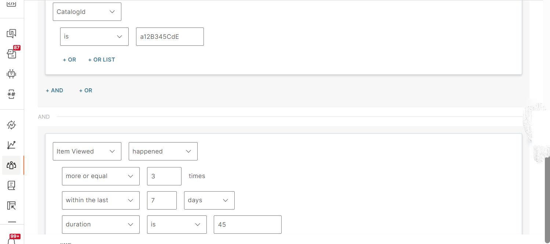Click '+ AND' to add condition

pyautogui.click(x=55, y=90)
